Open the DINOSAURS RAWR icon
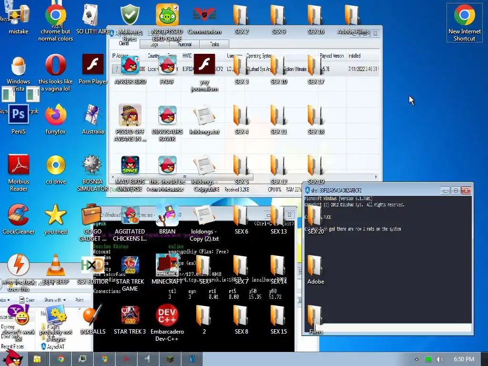Screen dimensions: 488x366 167,115
